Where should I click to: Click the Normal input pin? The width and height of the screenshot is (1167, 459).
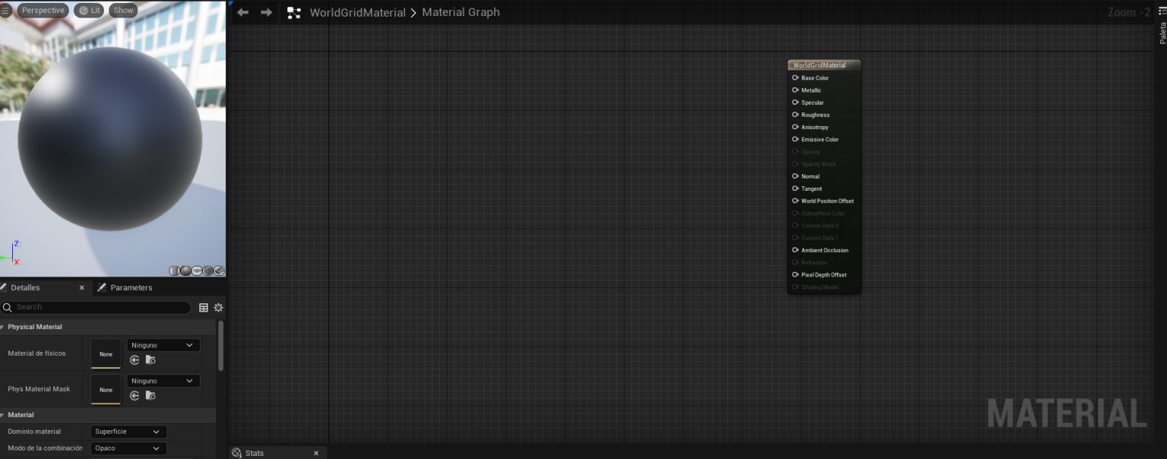(795, 176)
